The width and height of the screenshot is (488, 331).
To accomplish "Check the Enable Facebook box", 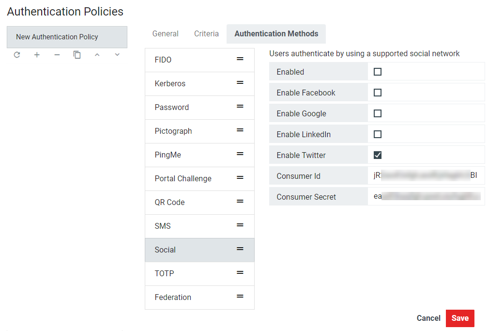I will (378, 93).
